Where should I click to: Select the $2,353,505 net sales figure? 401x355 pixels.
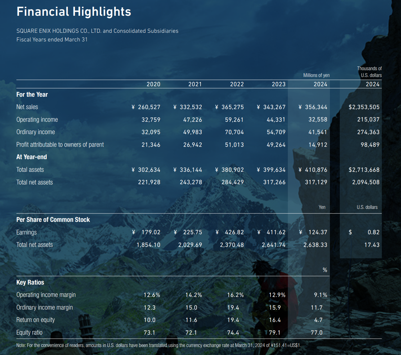click(364, 107)
